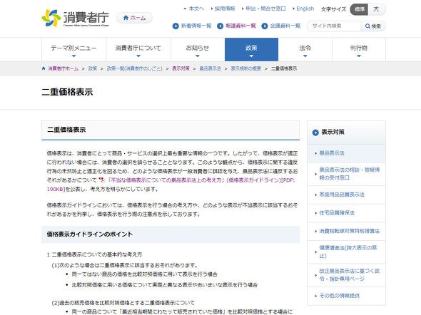Click the arrow icon beside 新着情報一覧

click(x=176, y=26)
